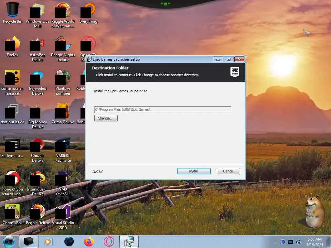This screenshot has height=248, width=331.
Task: Open the dark globe taskbar icon
Action: [69, 242]
